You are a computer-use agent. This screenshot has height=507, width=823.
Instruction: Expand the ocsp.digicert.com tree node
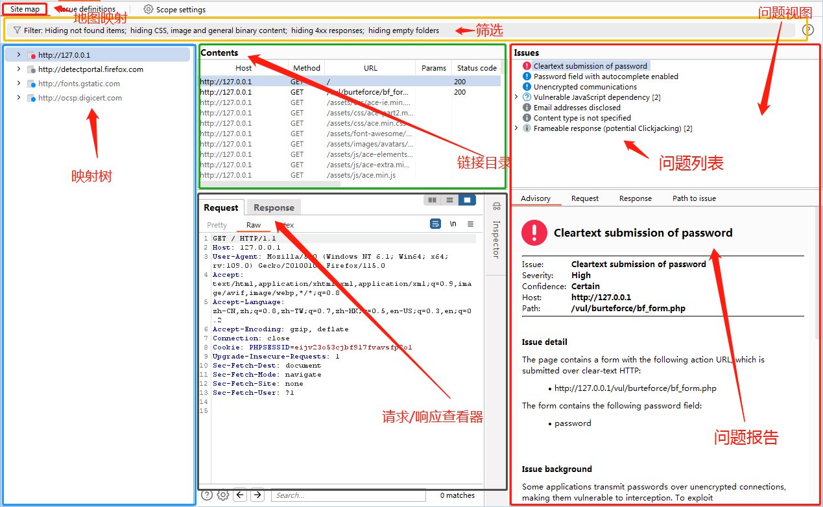coord(19,98)
